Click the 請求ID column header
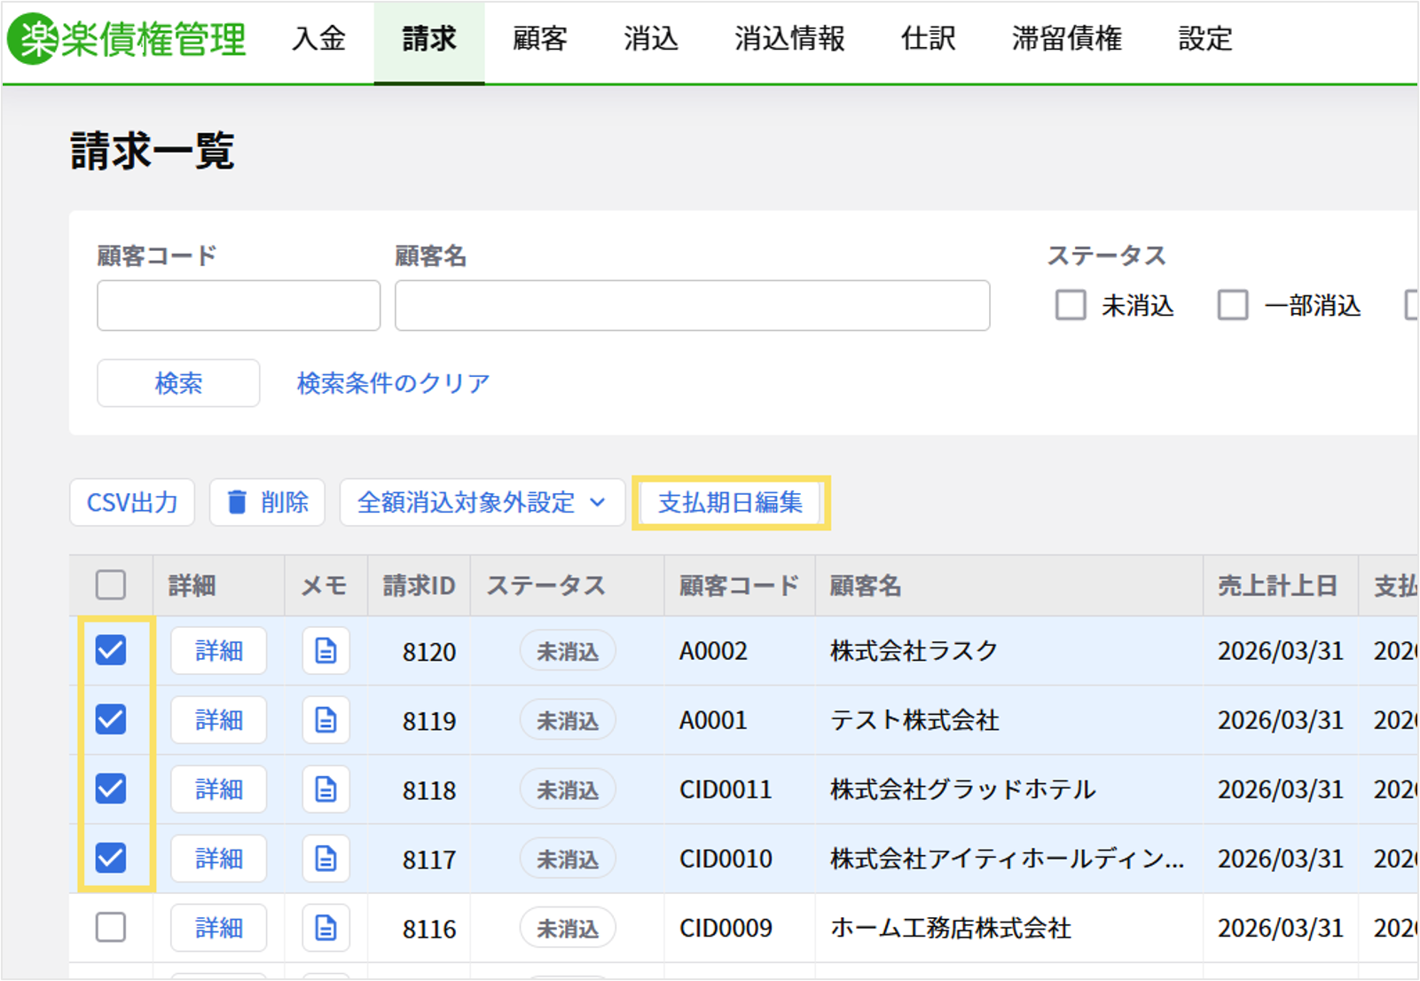 tap(419, 586)
